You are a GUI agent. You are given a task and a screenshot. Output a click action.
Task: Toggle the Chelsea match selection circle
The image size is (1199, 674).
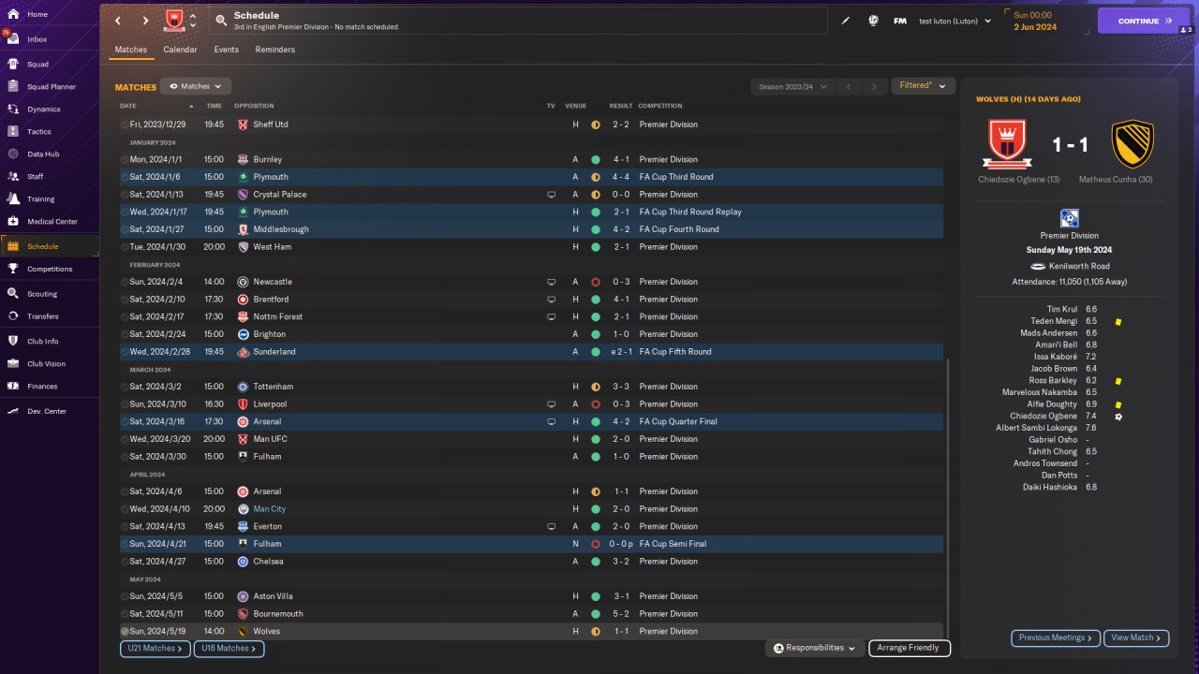tap(125, 562)
